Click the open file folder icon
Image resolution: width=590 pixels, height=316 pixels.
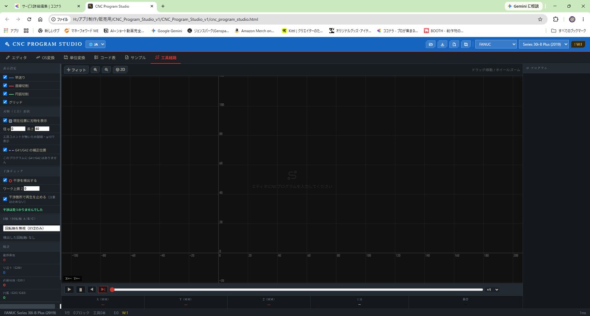click(430, 44)
